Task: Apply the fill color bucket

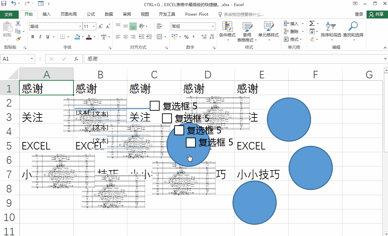Action: 77,37
